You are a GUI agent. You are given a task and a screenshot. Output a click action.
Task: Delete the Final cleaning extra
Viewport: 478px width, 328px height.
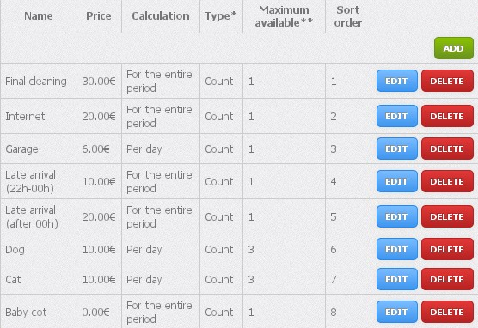pos(447,81)
